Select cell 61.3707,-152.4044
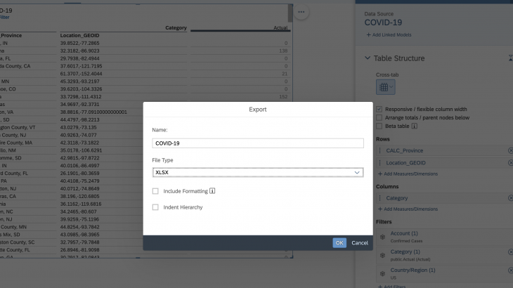Image resolution: width=513 pixels, height=288 pixels. (81, 74)
